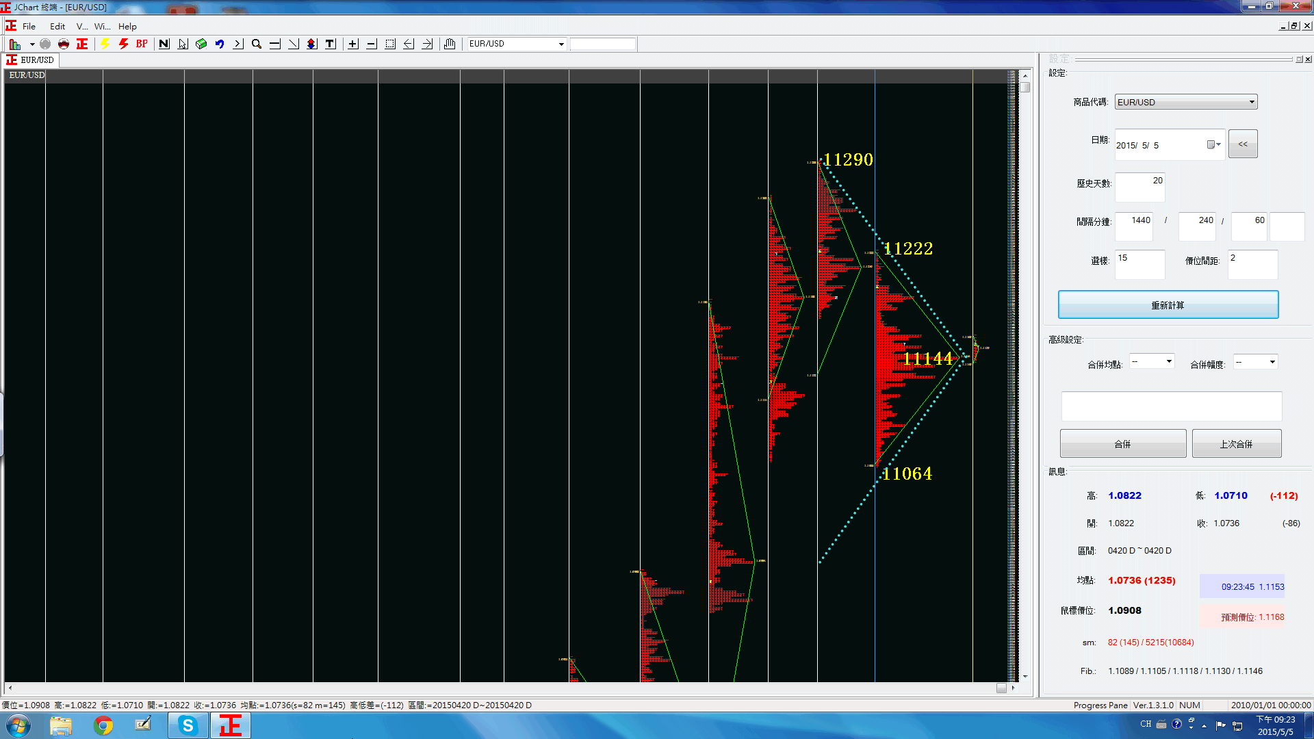Click the 上次合併 last merge button
1314x739 pixels.
(1237, 443)
